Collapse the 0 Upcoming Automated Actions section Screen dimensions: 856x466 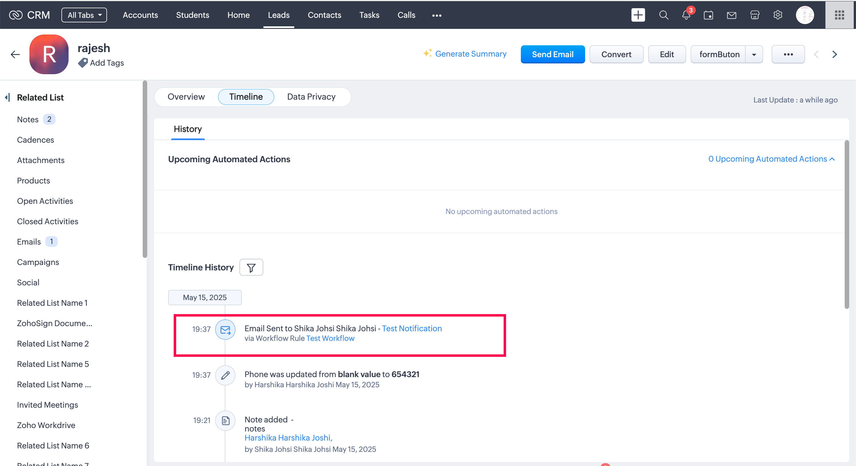point(771,159)
